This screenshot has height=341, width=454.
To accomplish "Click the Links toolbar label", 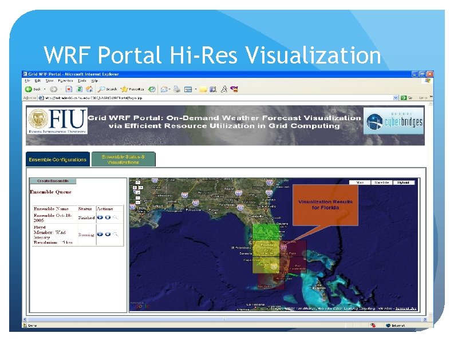I will point(423,98).
